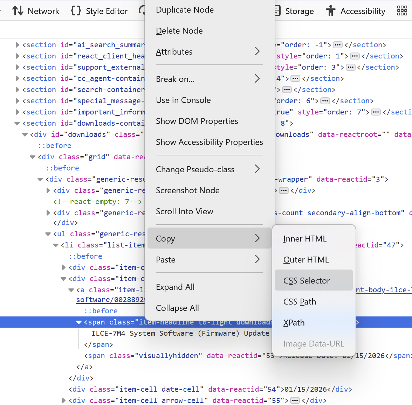Click Delete Node in context menu

coord(179,31)
